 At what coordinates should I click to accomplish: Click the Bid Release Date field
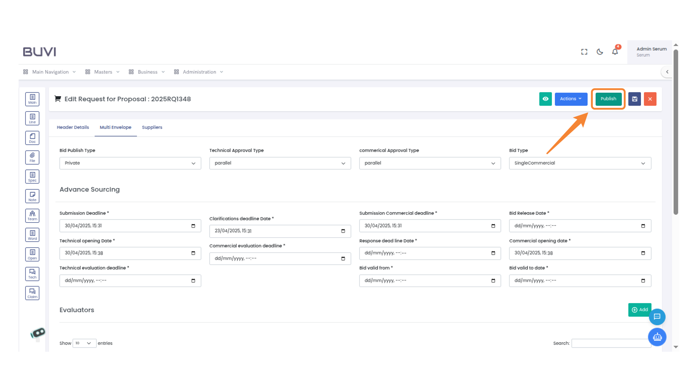580,226
